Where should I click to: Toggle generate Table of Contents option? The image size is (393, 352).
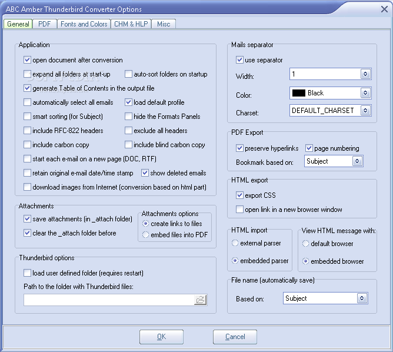(27, 88)
